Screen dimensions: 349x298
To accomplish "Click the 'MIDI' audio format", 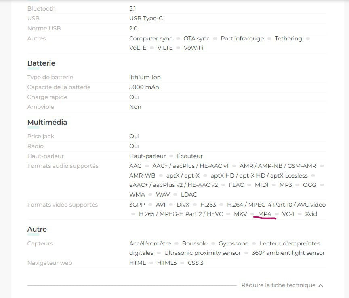I will pos(261,185).
